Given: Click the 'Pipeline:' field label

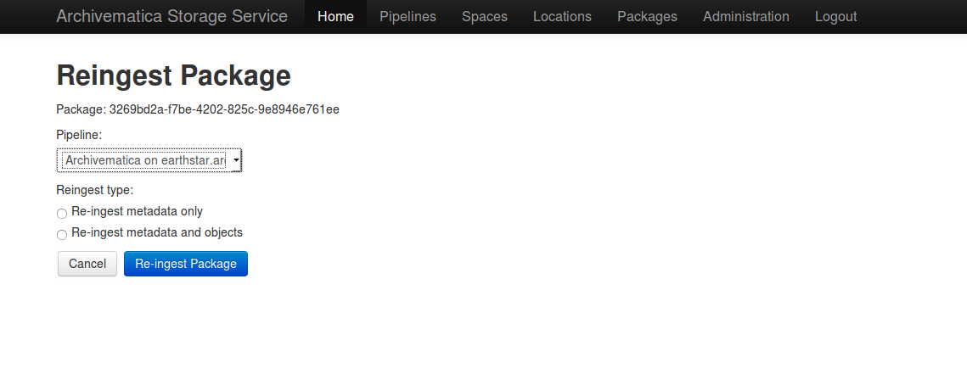Looking at the screenshot, I should coord(79,135).
